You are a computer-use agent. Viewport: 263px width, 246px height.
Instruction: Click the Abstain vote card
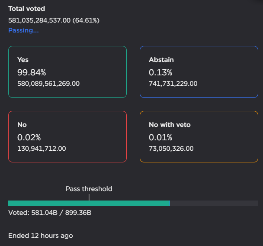point(199,71)
